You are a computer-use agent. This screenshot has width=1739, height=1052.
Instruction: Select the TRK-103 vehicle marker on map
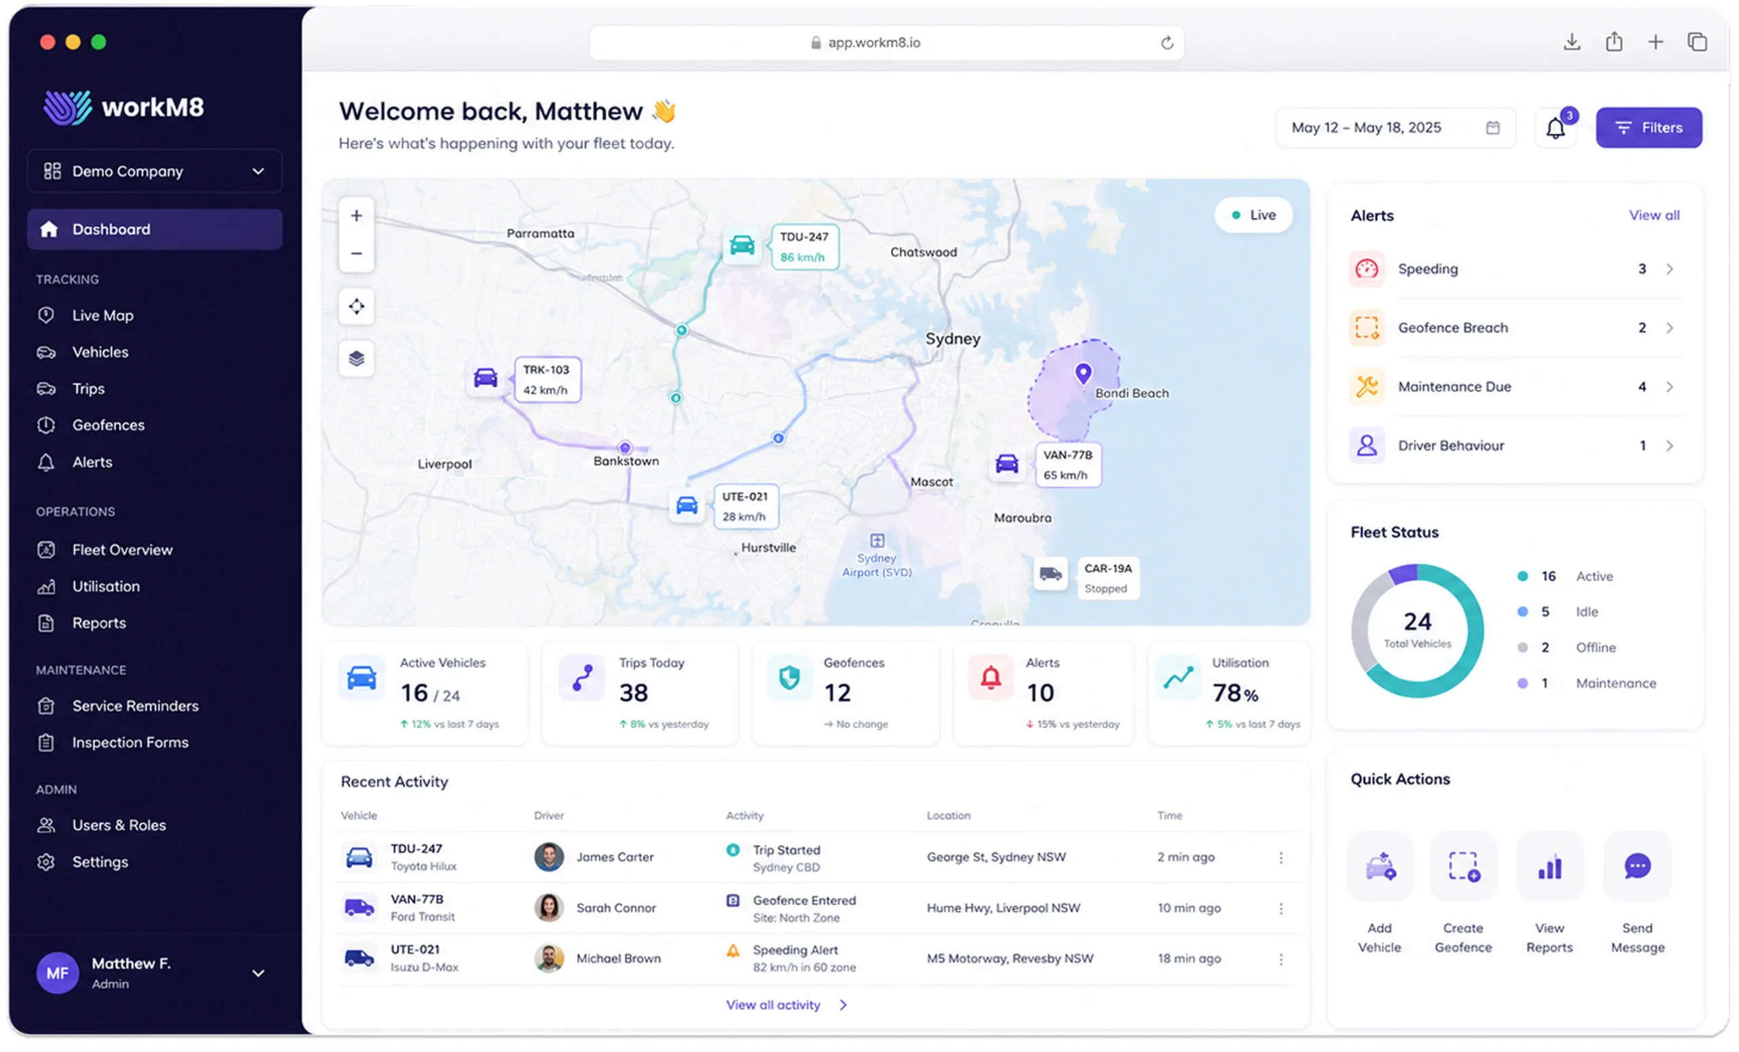[x=486, y=378]
